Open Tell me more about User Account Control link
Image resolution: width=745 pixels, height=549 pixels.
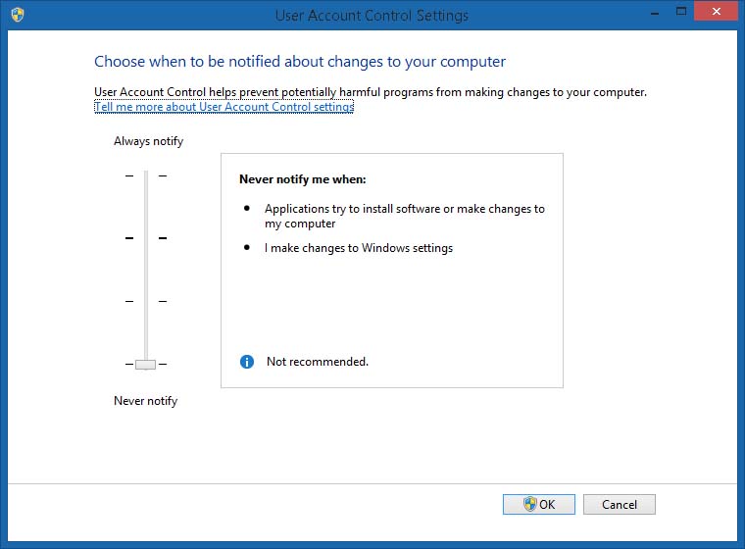pos(223,107)
